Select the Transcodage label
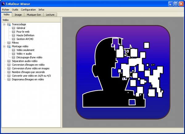 (19, 24)
